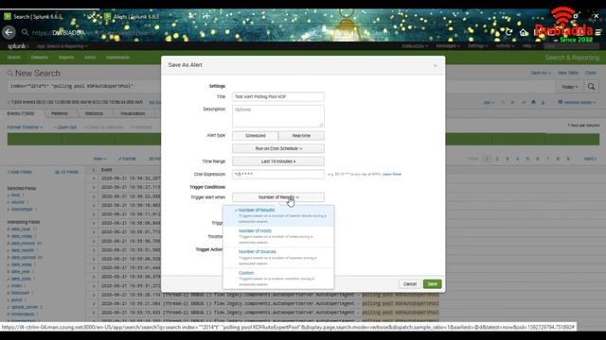
Task: Select the host field
Action: coord(15,195)
